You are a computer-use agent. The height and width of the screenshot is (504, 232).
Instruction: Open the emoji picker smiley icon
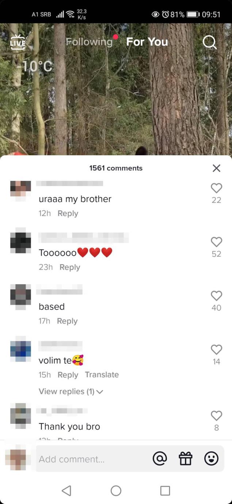[211, 459]
